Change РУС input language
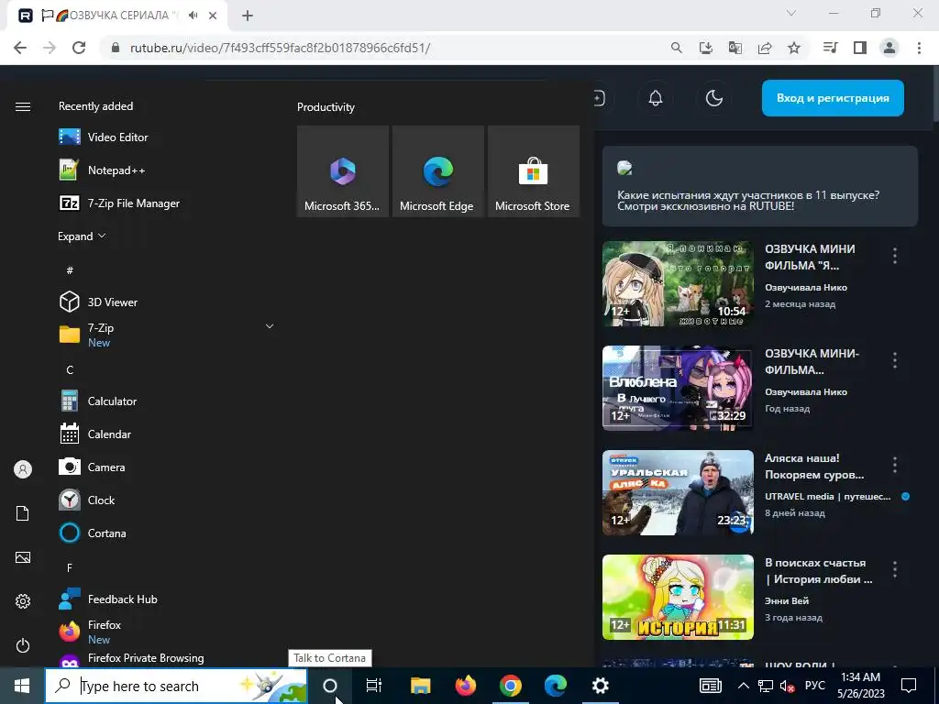 click(814, 686)
